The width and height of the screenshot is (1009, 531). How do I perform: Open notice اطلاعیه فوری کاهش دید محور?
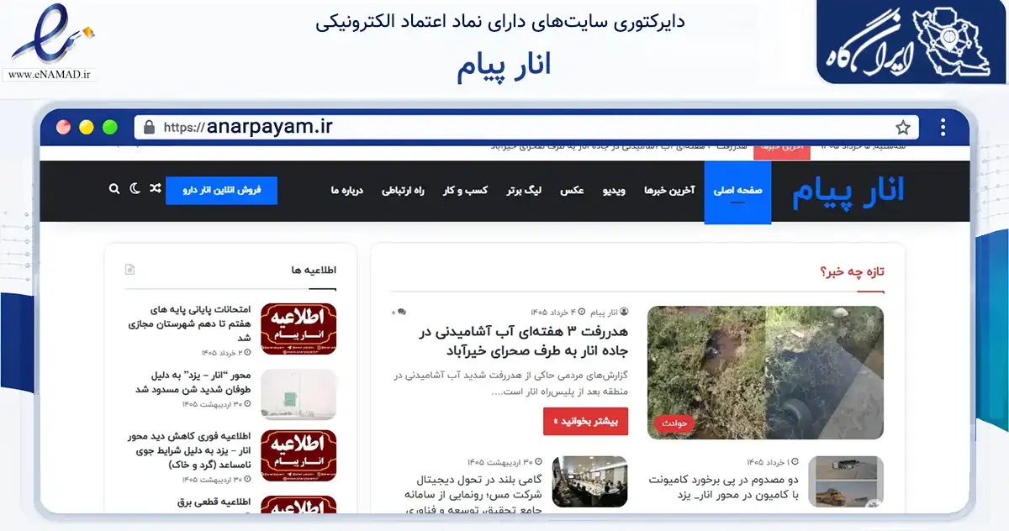pyautogui.click(x=190, y=450)
